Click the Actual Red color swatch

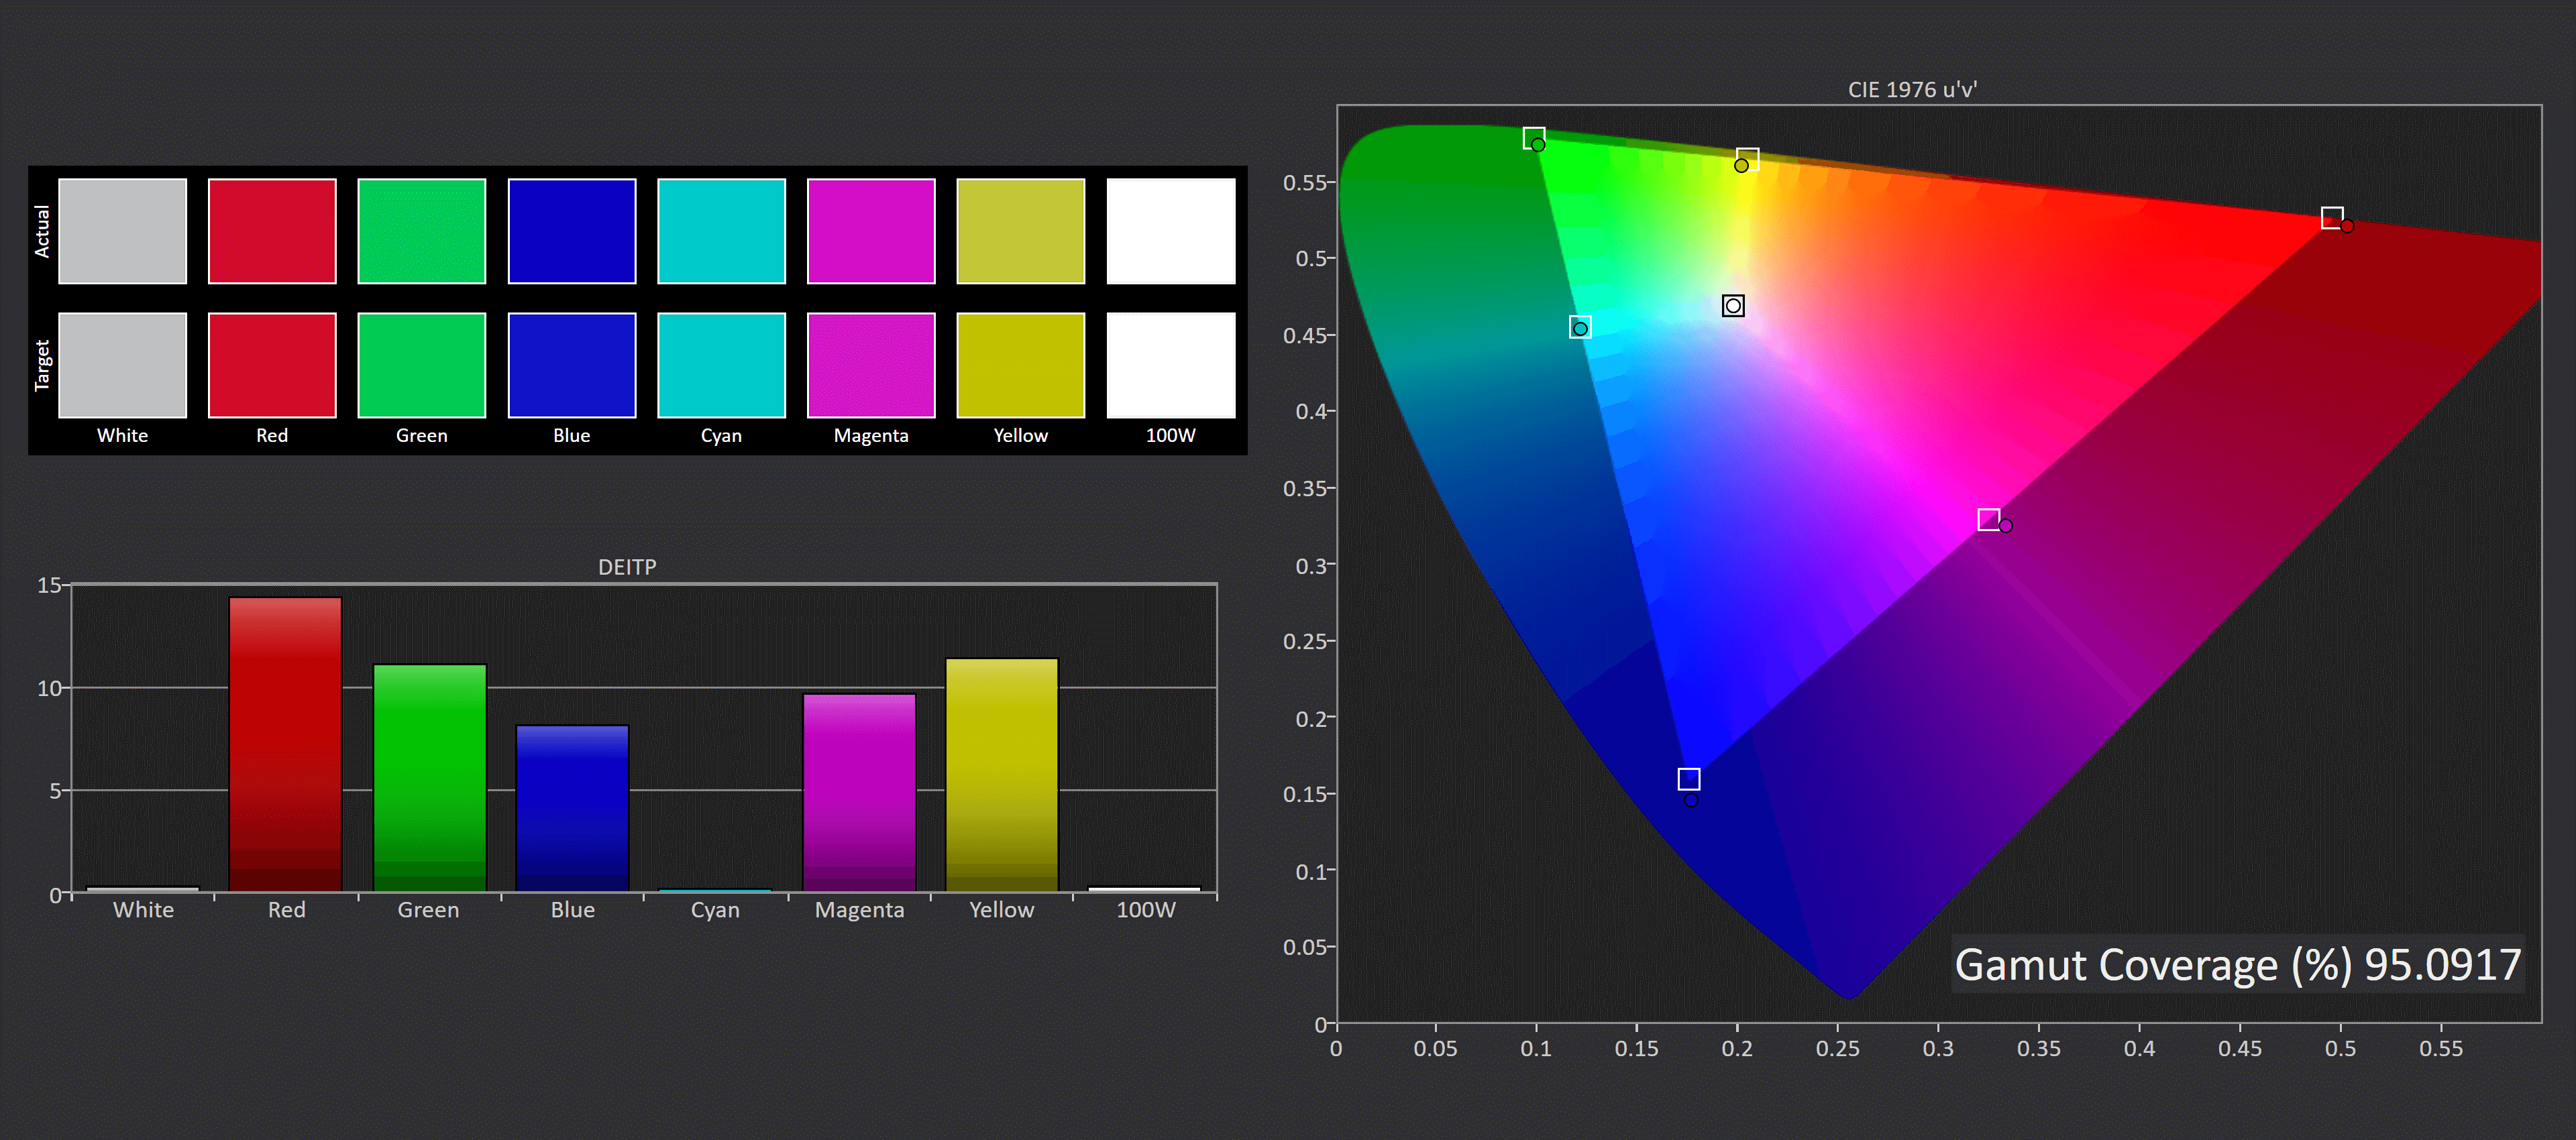click(x=272, y=231)
